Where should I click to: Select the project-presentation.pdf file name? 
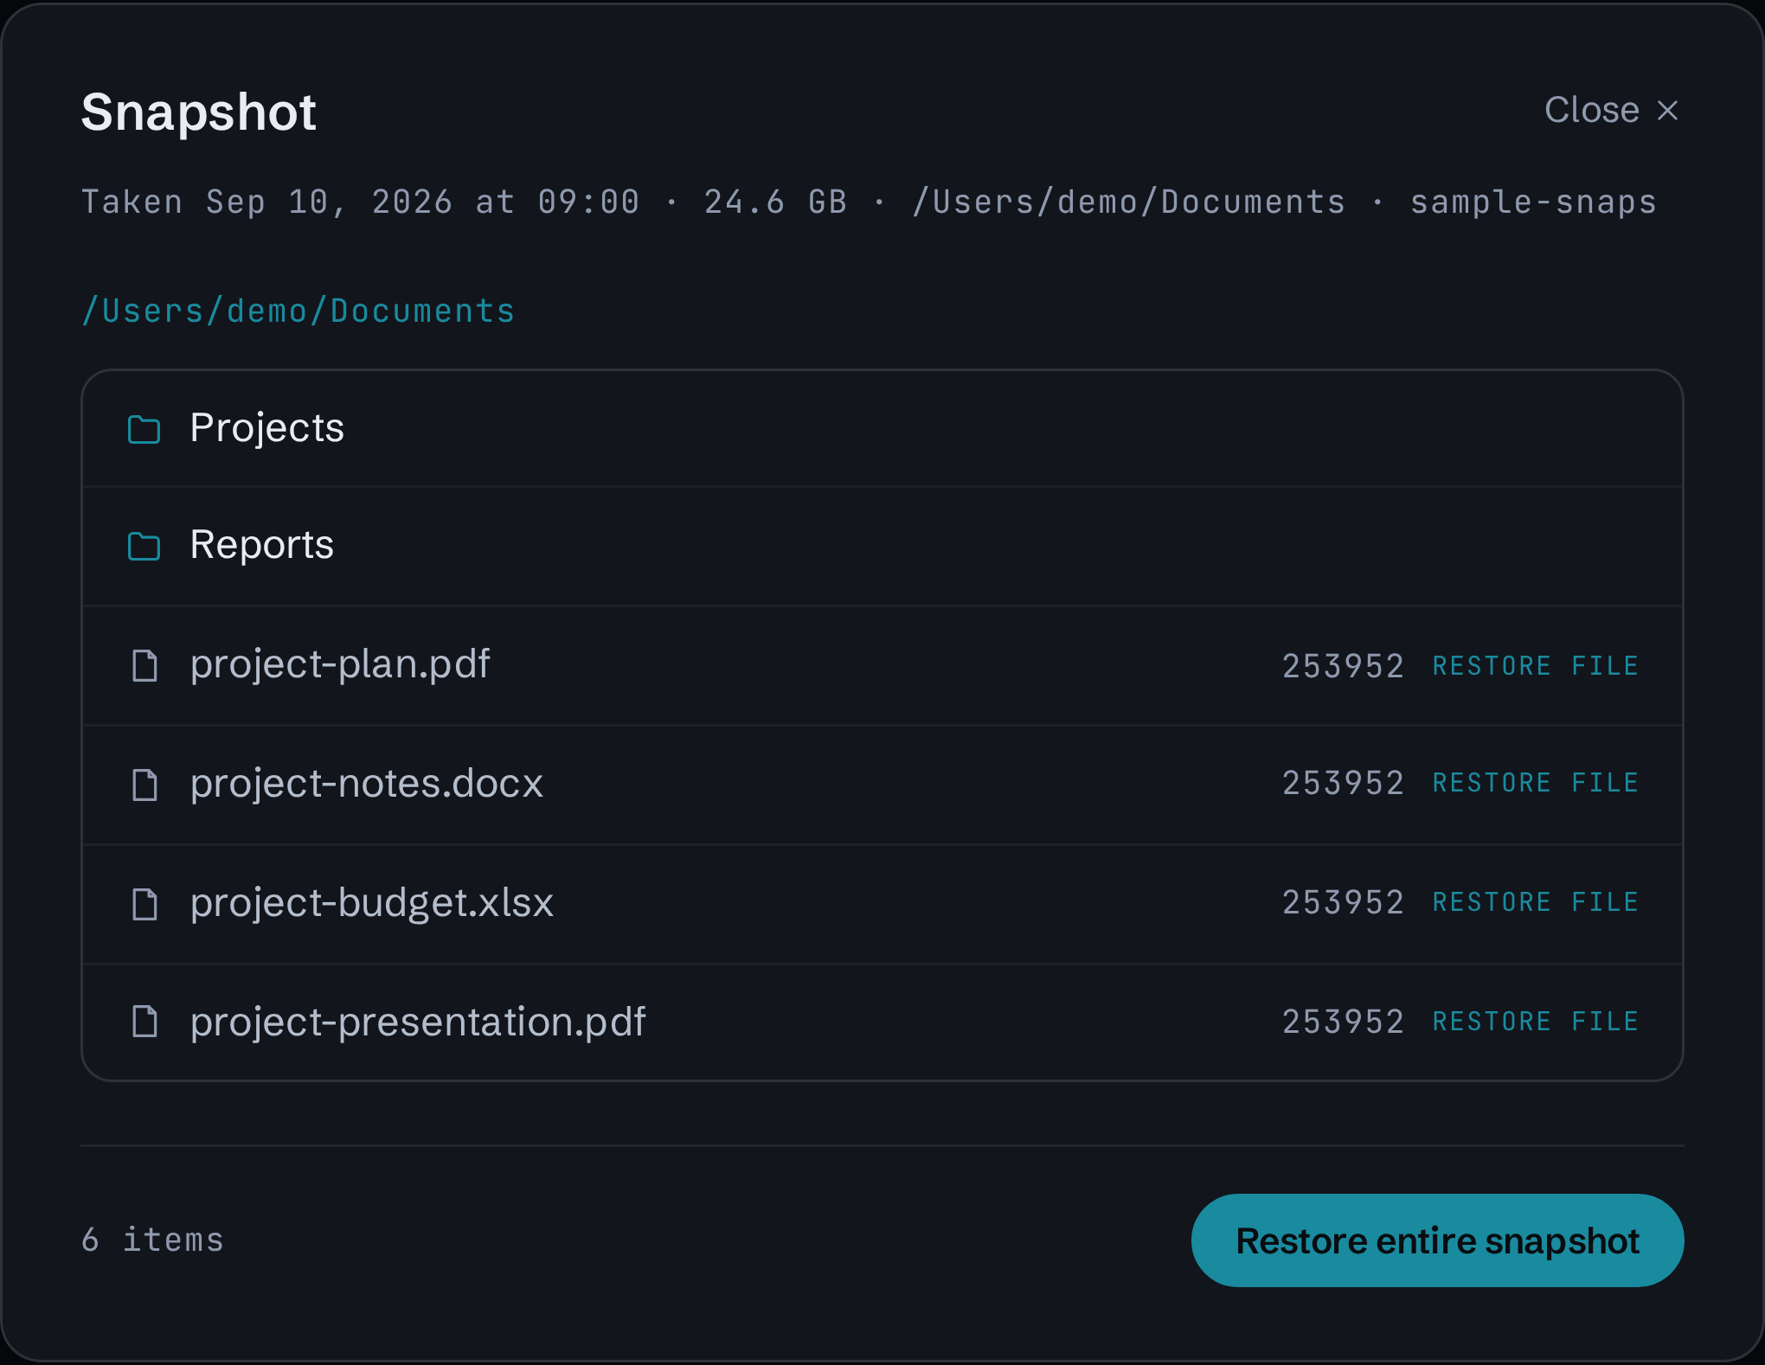[x=418, y=1022]
